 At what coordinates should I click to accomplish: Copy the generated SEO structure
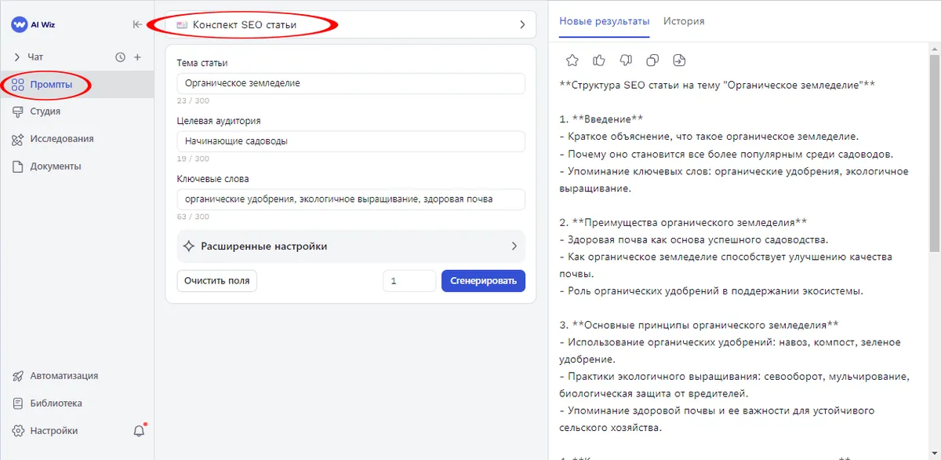pyautogui.click(x=652, y=60)
